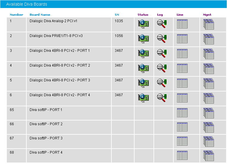This screenshot has width=227, height=164.
Task: Select Dialogic Diva Analog-2 PCI v1 name
Action: (57, 21)
